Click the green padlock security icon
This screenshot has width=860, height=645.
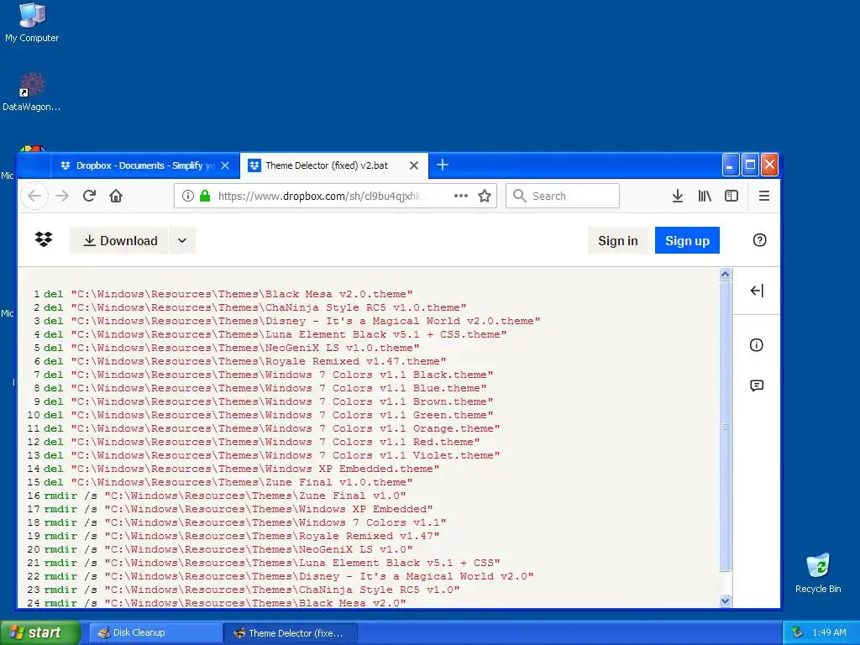pyautogui.click(x=205, y=196)
